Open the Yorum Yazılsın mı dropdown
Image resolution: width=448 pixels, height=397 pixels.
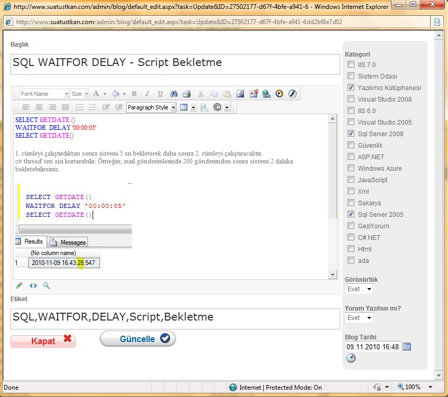point(359,318)
